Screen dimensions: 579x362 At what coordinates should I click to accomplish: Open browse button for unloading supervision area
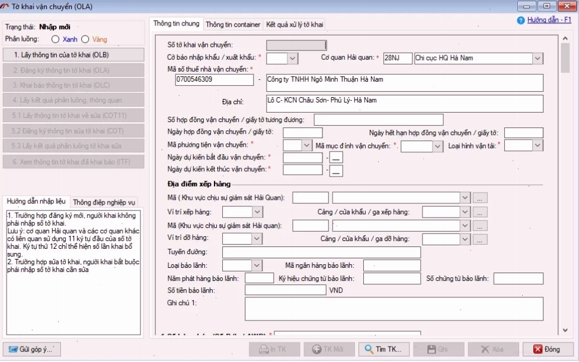pos(479,226)
